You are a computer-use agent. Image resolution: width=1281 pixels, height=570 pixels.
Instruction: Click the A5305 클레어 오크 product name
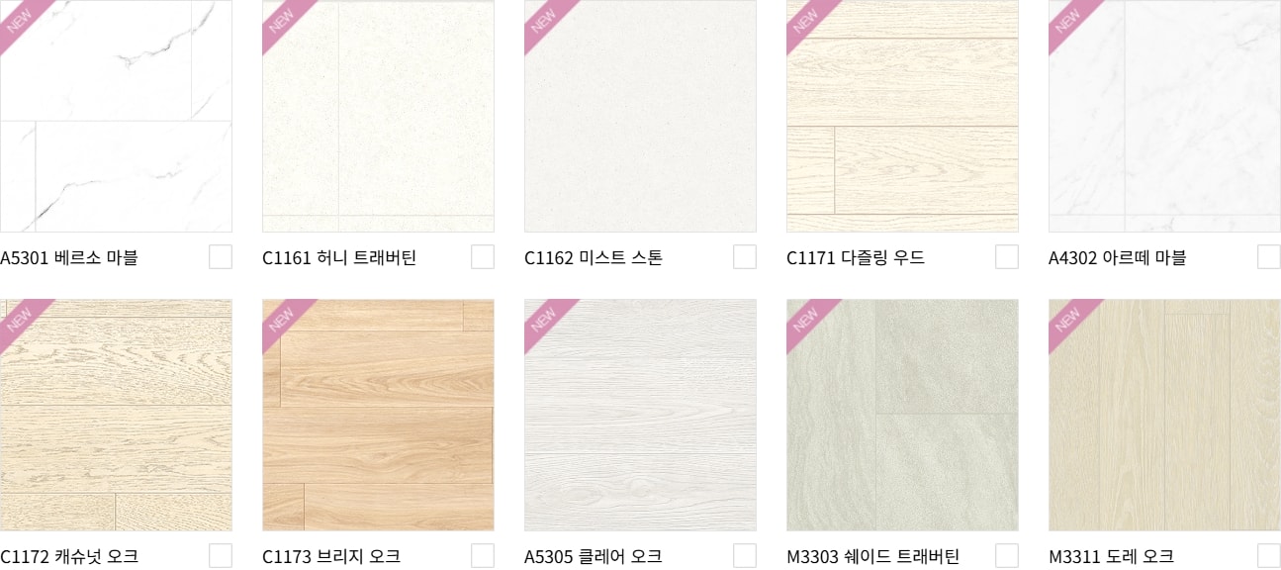click(x=594, y=557)
